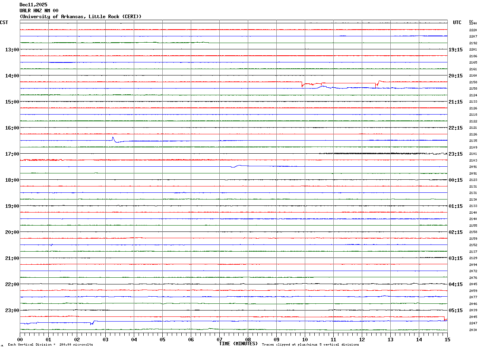Click DC offset value 2030
Screen dimensions: 479x350
coord(473,330)
